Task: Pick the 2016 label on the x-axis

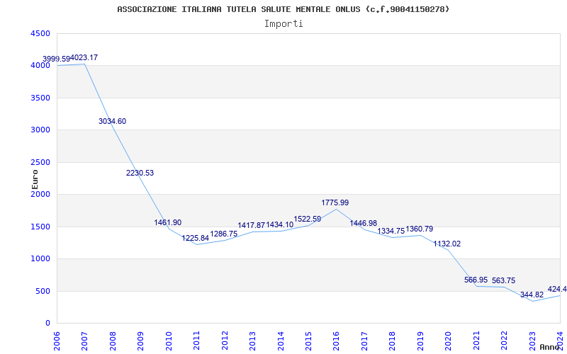Action: (336, 341)
